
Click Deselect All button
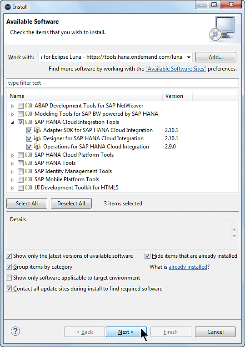71,204
